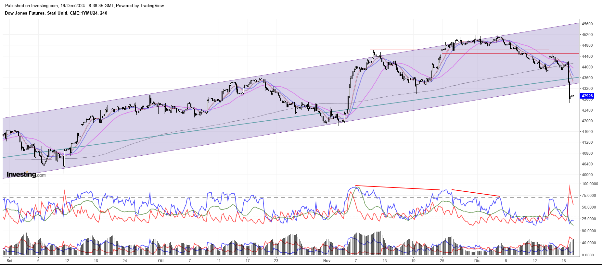Click the date label 19 on time axis

(x=413, y=261)
